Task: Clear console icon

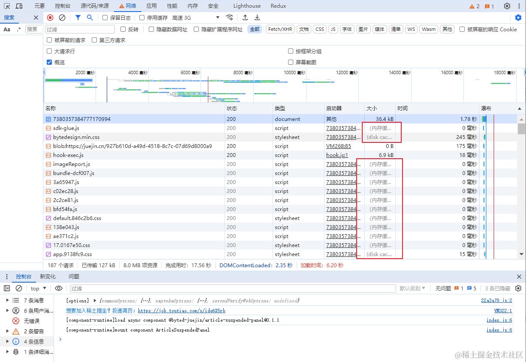Action: coord(19,288)
